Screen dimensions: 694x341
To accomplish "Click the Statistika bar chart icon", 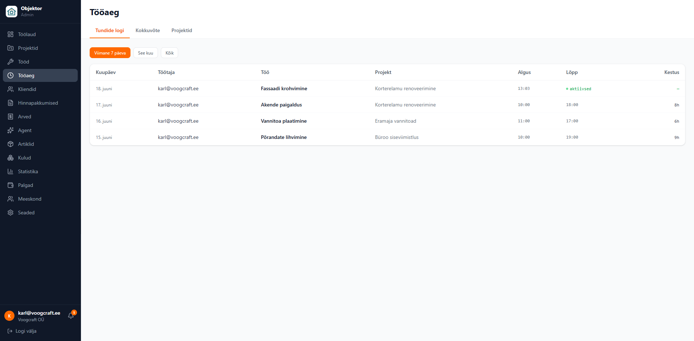I will 10,171.
